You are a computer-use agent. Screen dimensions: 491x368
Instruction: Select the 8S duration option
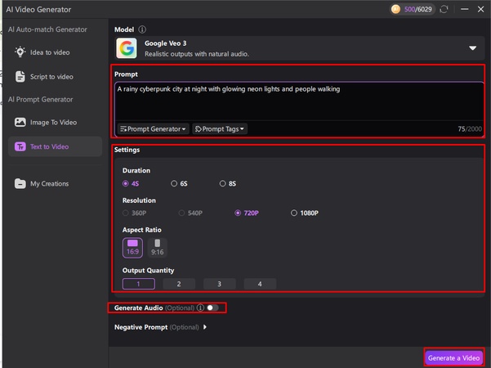pos(228,184)
